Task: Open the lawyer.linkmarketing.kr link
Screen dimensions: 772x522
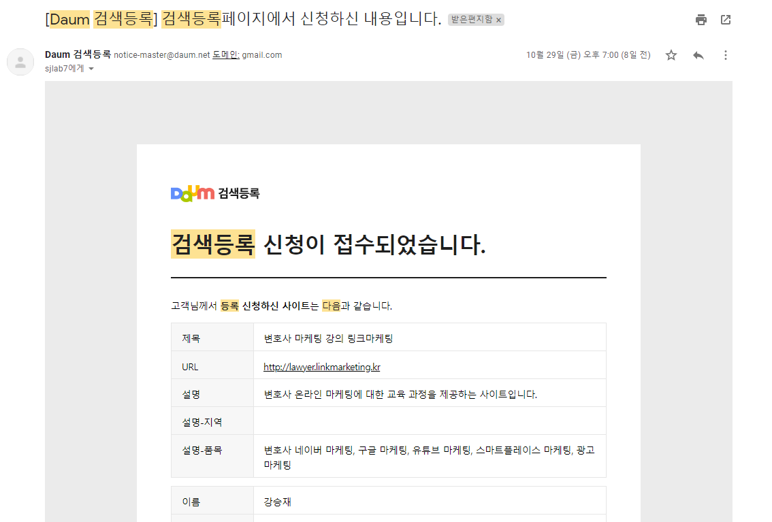Action: [321, 367]
